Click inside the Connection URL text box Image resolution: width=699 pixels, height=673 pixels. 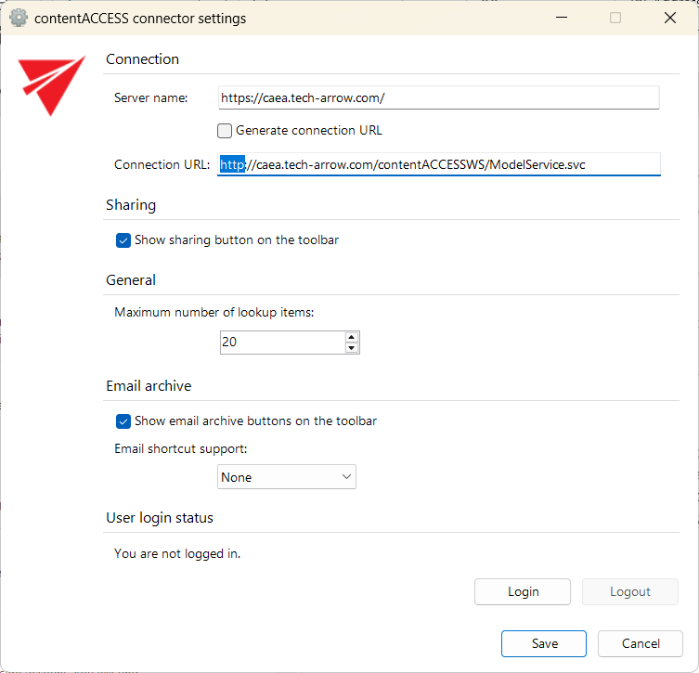(438, 164)
